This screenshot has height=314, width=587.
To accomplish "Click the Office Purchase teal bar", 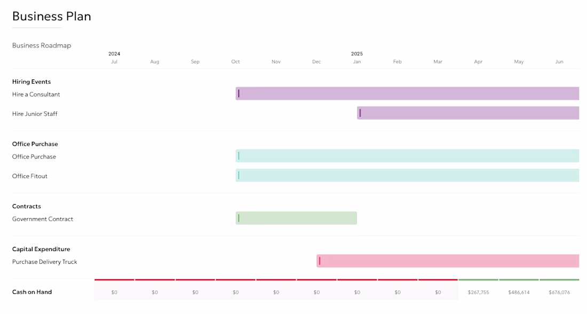I will [x=407, y=156].
